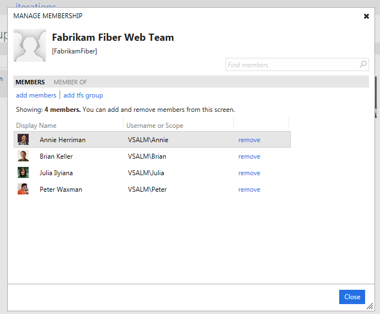Click the add tfs group link
Screen dimensions: 380x314
[83, 95]
